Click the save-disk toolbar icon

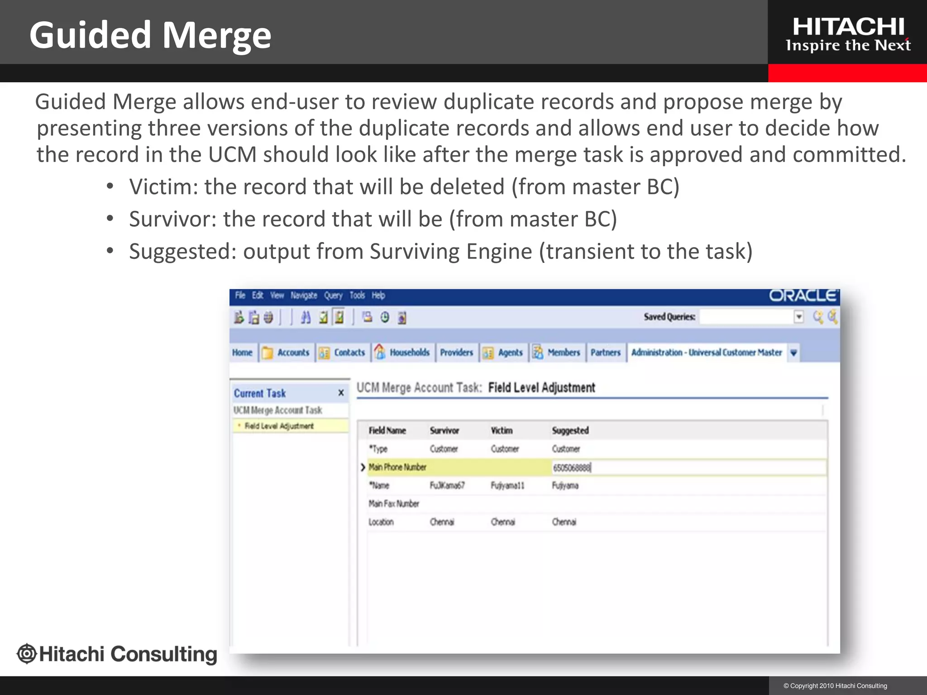coord(254,318)
